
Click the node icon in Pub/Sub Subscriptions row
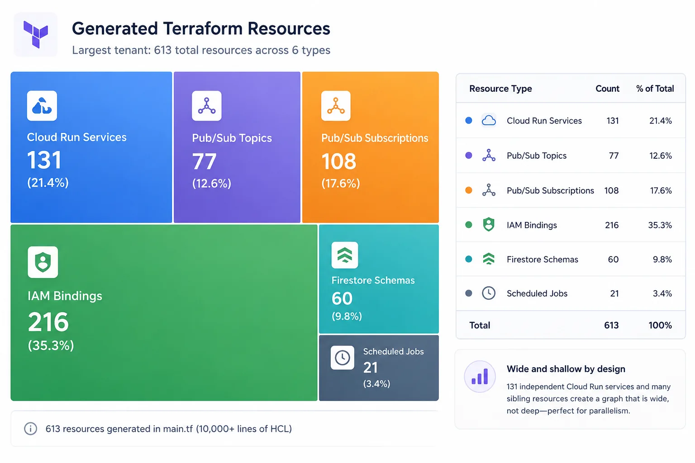tap(489, 190)
